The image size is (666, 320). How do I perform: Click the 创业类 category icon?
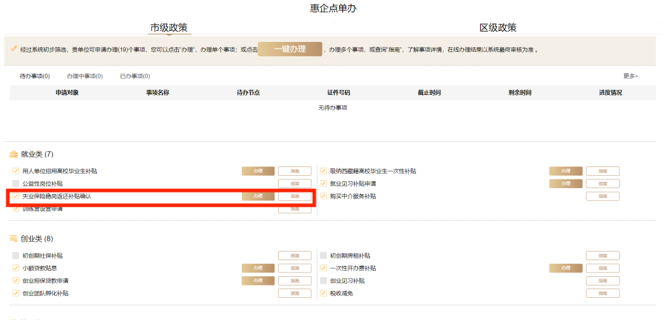(x=14, y=239)
